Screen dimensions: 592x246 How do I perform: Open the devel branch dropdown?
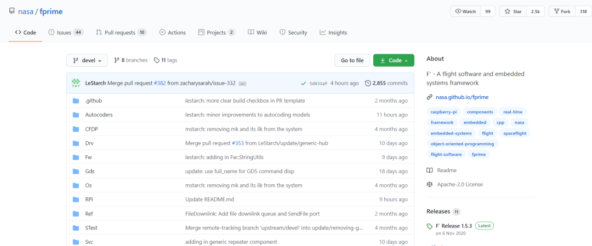[x=87, y=60]
